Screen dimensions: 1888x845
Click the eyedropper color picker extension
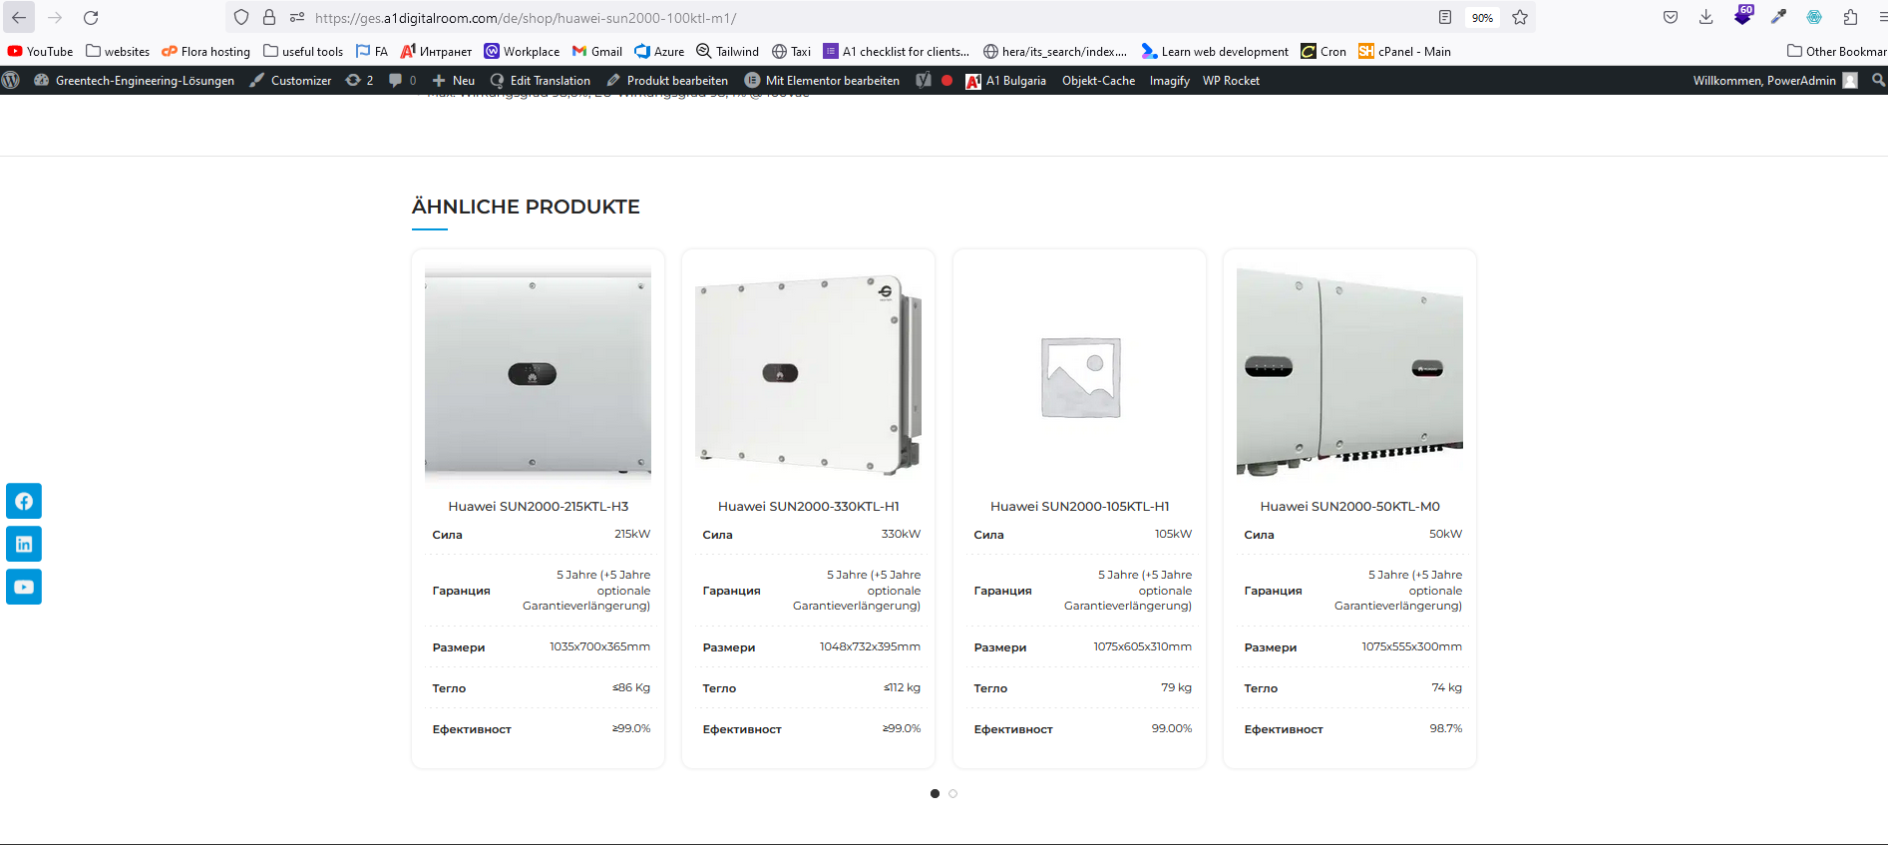point(1778,17)
